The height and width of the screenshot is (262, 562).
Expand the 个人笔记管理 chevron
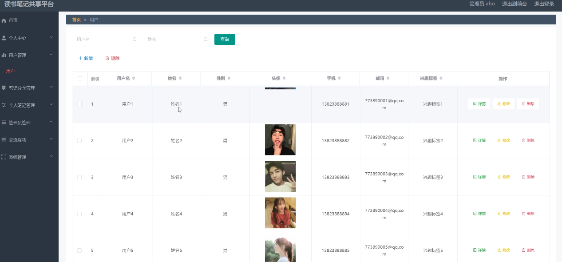tap(51, 105)
